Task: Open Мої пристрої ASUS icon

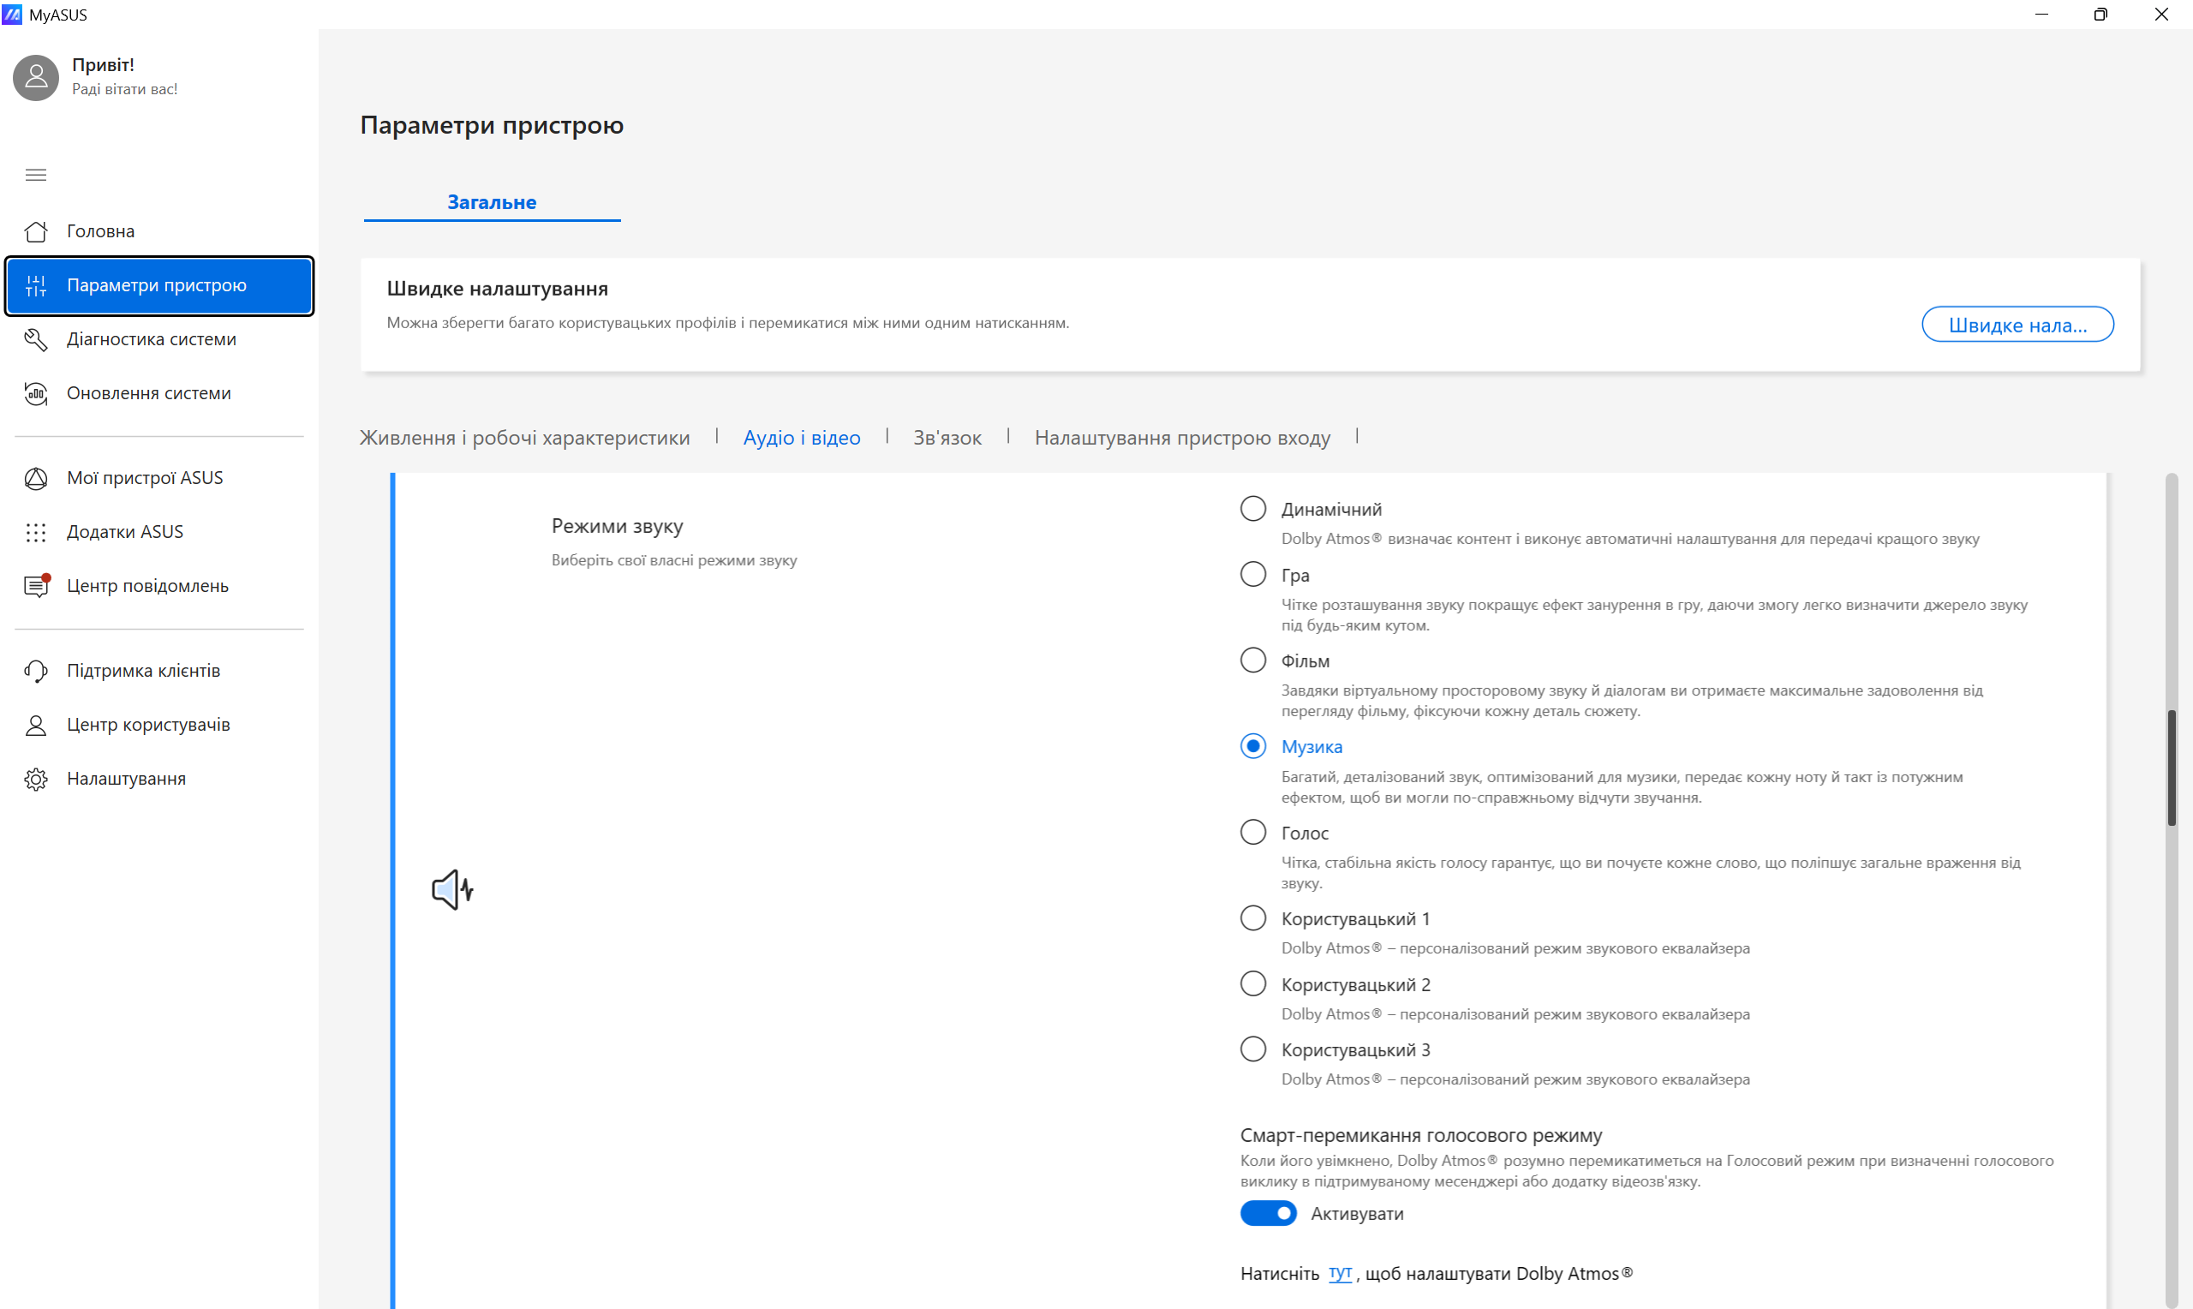Action: (x=35, y=478)
